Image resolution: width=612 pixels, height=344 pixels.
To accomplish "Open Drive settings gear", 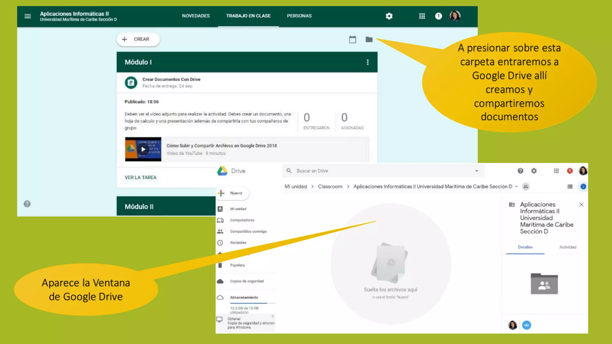I will (534, 171).
